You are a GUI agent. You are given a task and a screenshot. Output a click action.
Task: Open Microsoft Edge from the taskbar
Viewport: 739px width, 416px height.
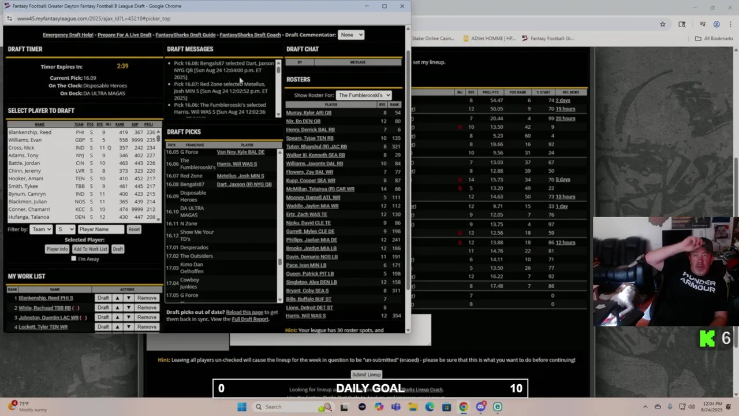pyautogui.click(x=430, y=407)
